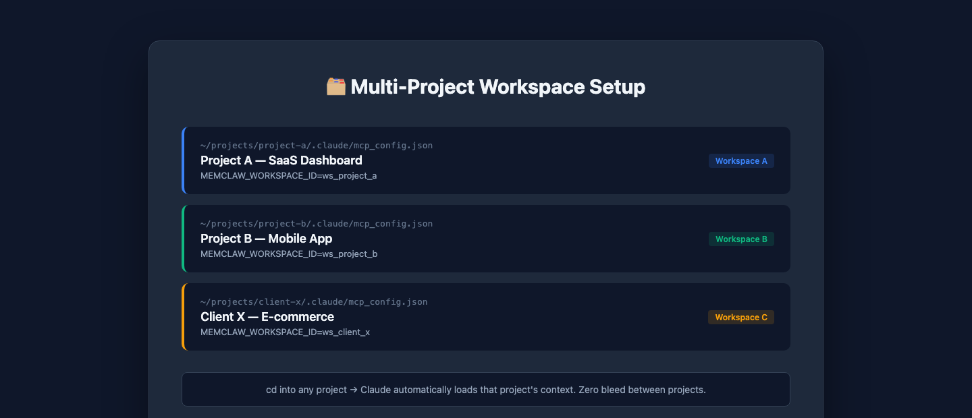Viewport: 972px width, 418px height.
Task: Click the Project B — Mobile App title
Action: click(266, 239)
